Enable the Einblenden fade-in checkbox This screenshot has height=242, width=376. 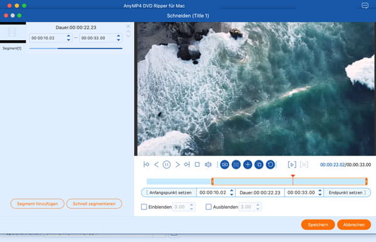144,207
